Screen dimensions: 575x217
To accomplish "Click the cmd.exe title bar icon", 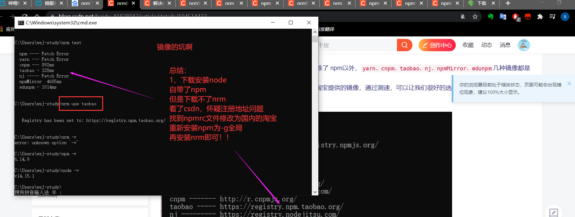I will [21, 23].
